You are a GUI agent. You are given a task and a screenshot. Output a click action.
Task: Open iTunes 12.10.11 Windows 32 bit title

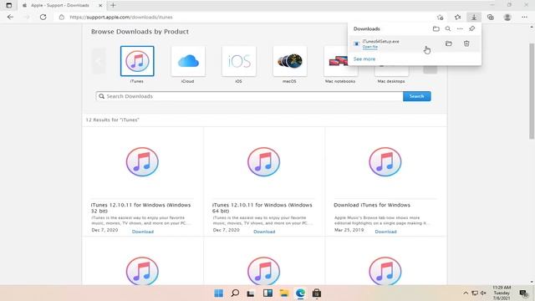(140, 208)
